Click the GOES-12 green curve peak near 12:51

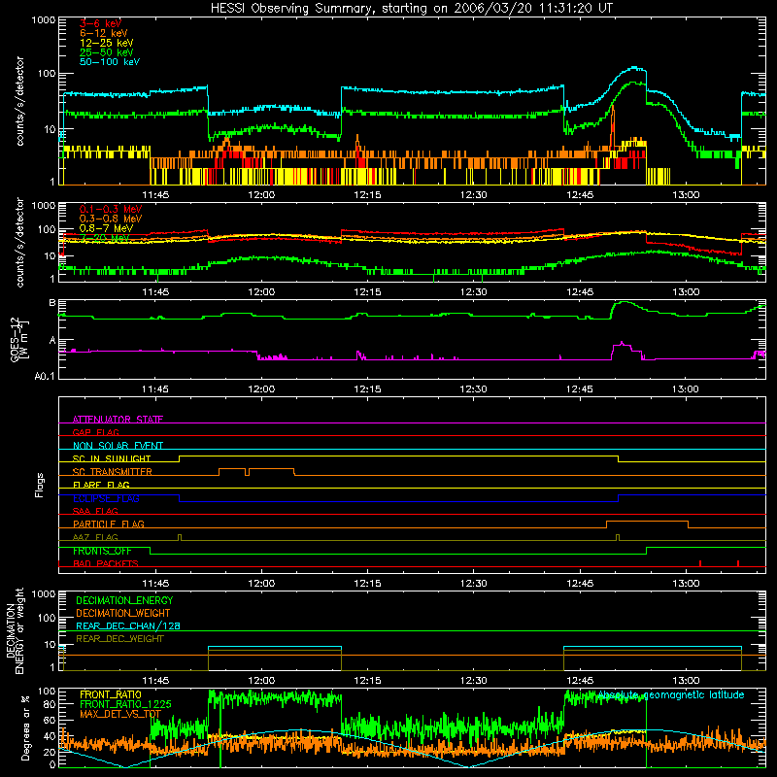[x=624, y=302]
